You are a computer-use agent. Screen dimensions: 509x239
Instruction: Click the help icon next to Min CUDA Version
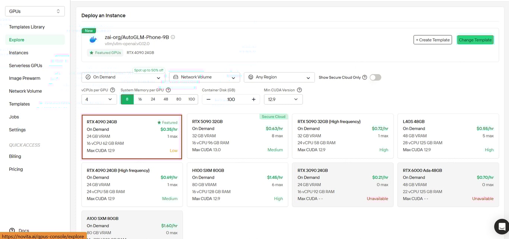tap(299, 90)
